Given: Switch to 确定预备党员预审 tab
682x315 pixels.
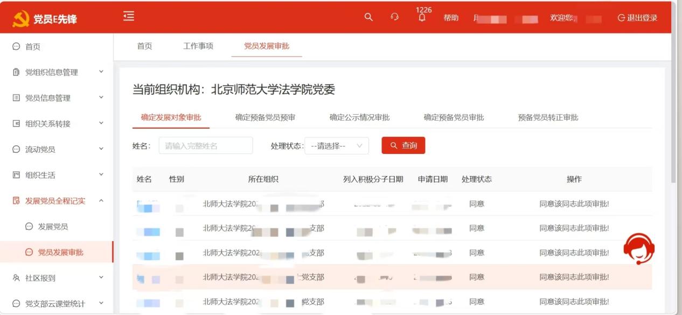Looking at the screenshot, I should 265,117.
